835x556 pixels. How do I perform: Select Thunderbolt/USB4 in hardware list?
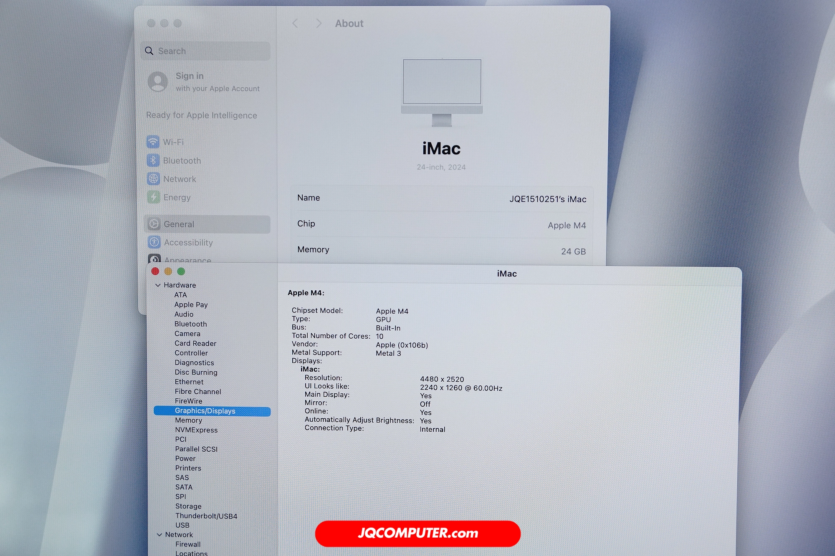click(206, 516)
